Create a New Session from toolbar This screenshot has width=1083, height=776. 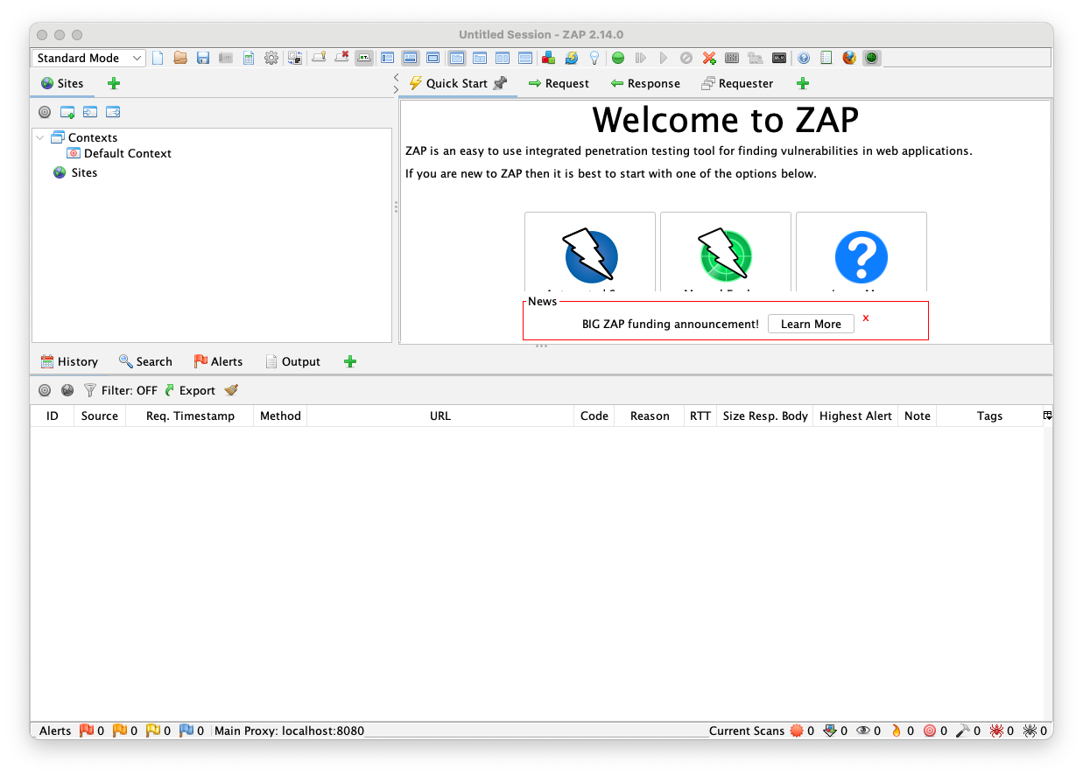158,59
